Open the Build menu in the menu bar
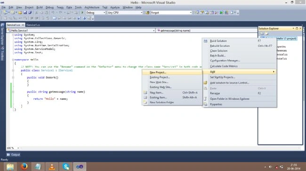Viewport: 306px width, 171px height. 40,8
